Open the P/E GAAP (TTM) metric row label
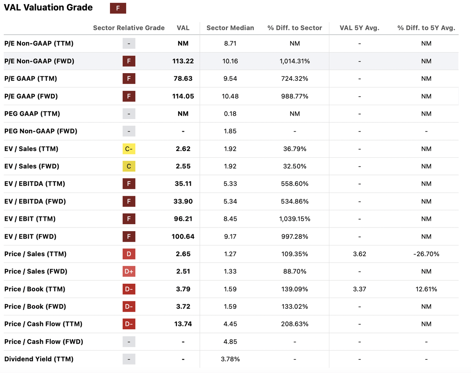This screenshot has width=471, height=373. (31, 79)
